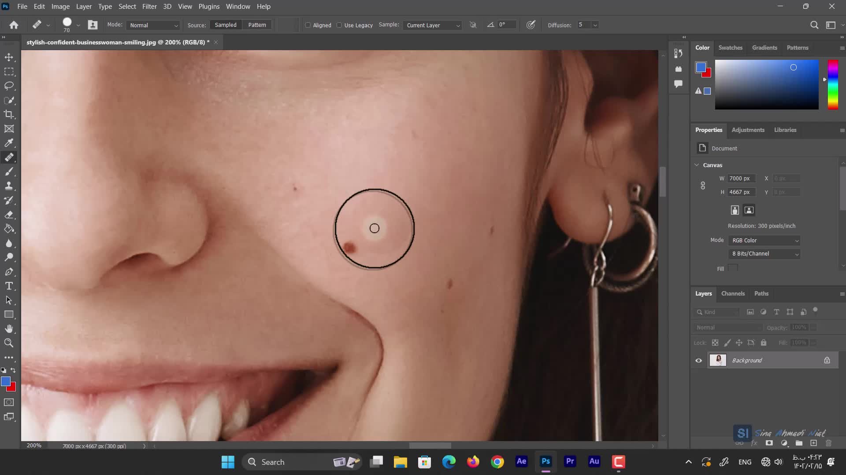Screen dimensions: 846x475
Task: Open the Mode Normal dropdown
Action: tap(153, 25)
